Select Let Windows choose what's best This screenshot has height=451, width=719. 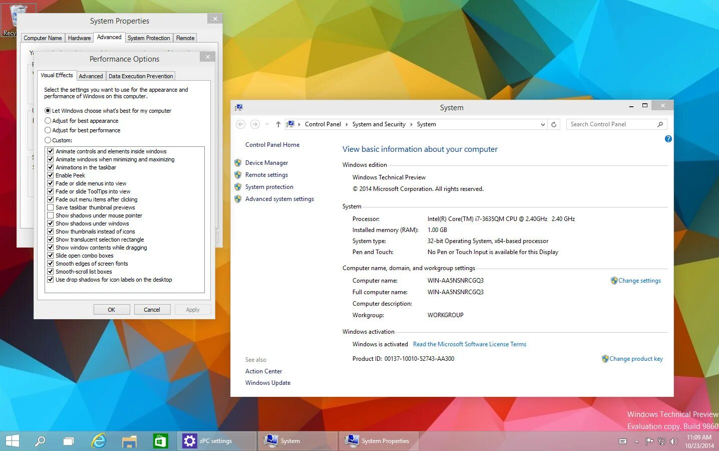(48, 111)
